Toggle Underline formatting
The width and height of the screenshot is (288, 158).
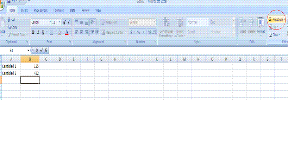click(x=43, y=33)
